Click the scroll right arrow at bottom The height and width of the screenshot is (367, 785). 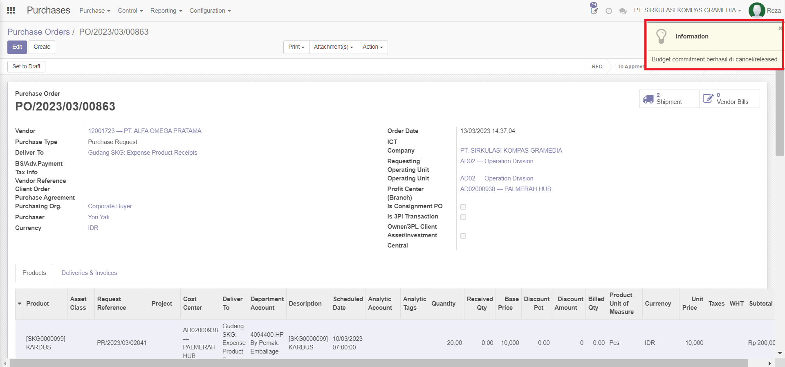770,363
